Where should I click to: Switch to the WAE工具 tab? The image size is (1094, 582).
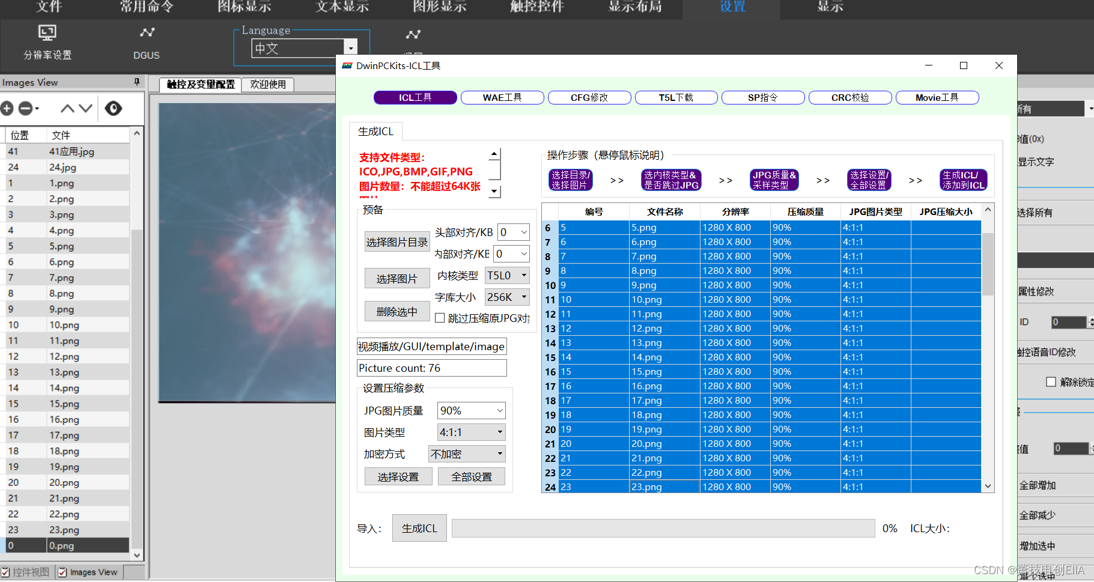502,97
